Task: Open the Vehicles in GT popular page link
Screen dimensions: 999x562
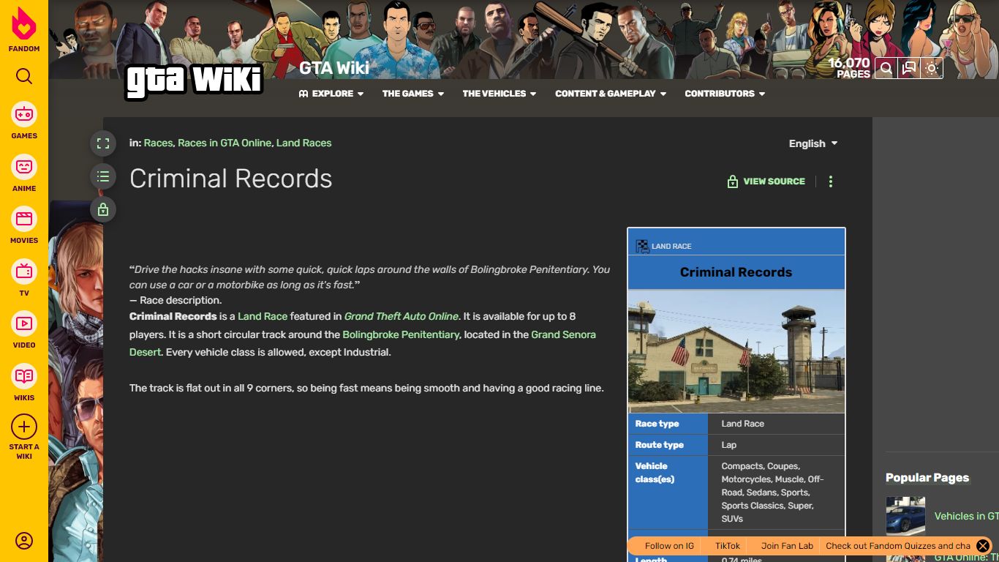Action: (x=966, y=516)
